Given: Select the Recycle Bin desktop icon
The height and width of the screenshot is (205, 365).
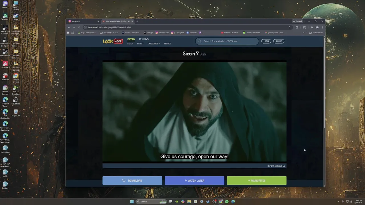Looking at the screenshot, I should (16, 113).
